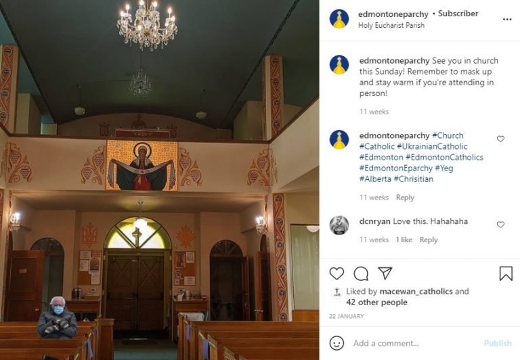520x360 pixels.
Task: Open edmontoneparchy profile picture in the header
Action: (x=339, y=18)
